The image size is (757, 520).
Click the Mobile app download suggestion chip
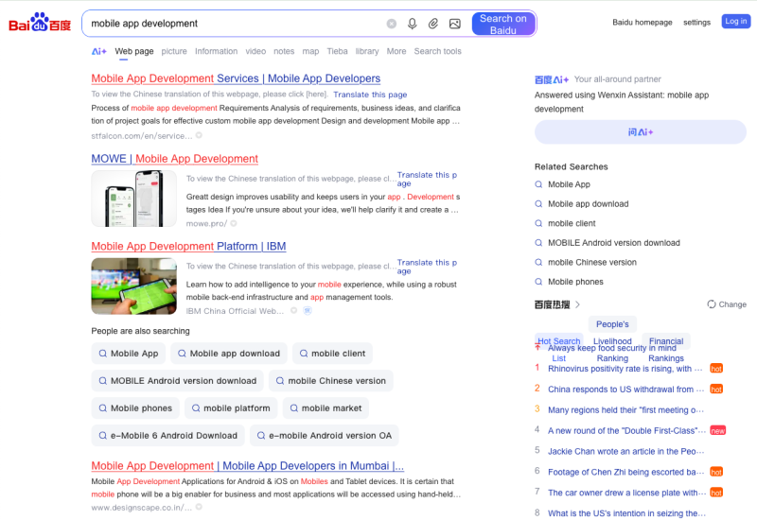(x=229, y=354)
